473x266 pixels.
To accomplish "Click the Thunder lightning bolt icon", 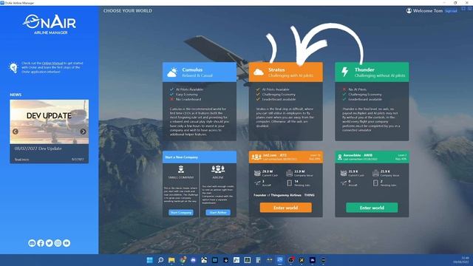I will coord(344,72).
